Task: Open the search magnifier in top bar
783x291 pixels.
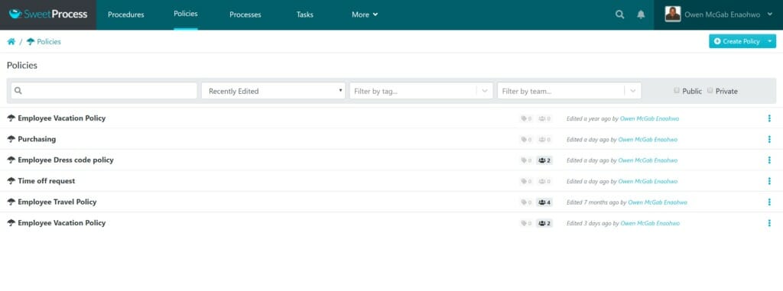Action: (619, 15)
